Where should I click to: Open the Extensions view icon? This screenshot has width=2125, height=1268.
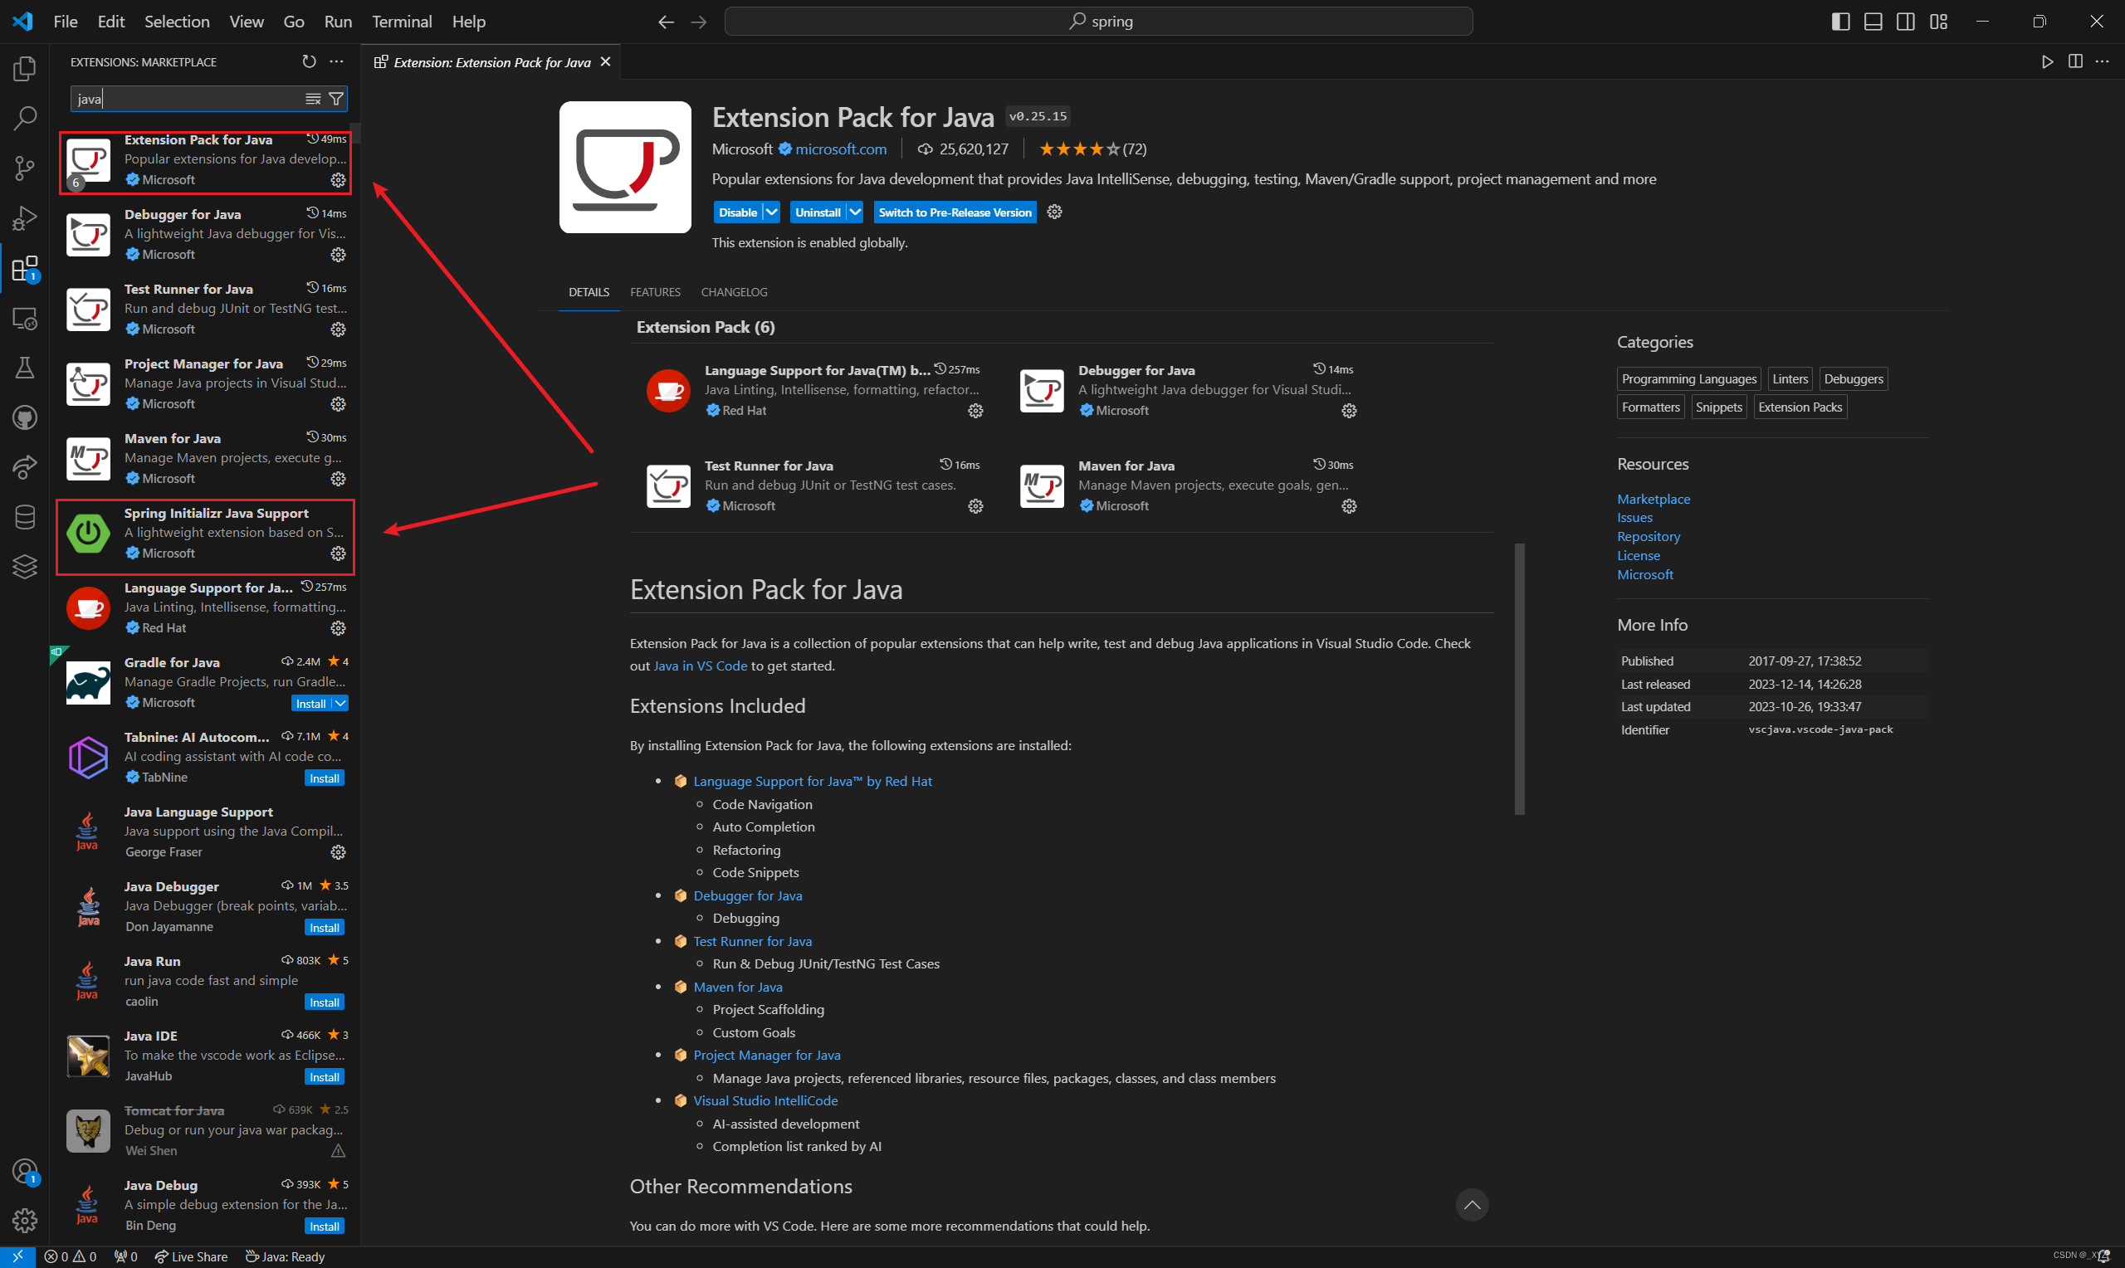click(x=25, y=268)
